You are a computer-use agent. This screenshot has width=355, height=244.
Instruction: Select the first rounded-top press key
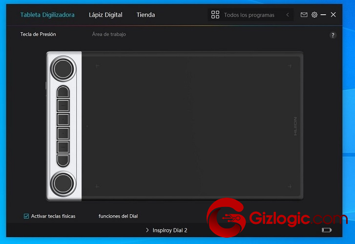(63, 92)
